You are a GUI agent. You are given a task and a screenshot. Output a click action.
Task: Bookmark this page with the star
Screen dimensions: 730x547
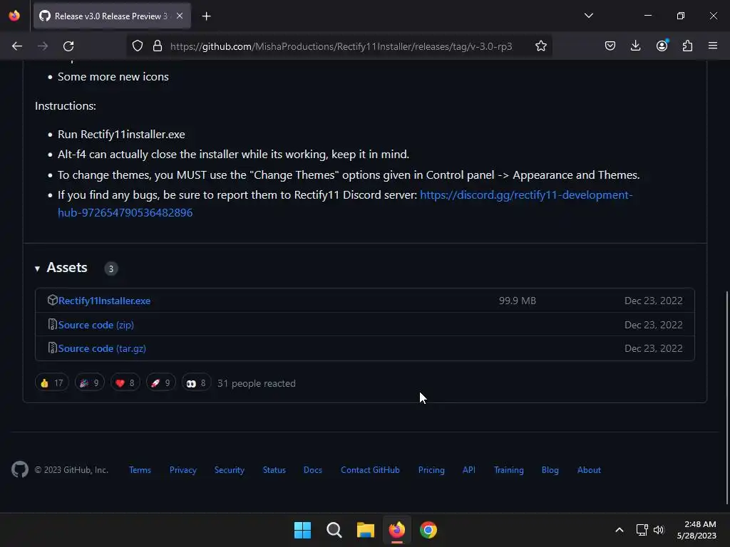point(541,46)
